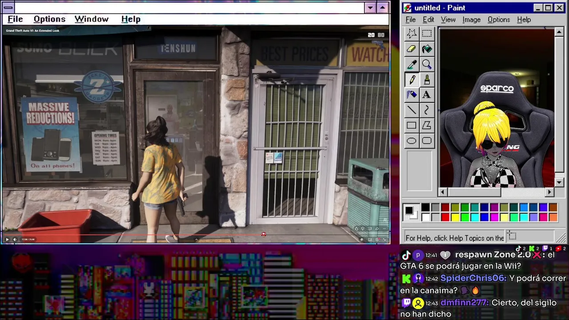
Task: Choose the olive green palette swatch
Action: [455, 208]
